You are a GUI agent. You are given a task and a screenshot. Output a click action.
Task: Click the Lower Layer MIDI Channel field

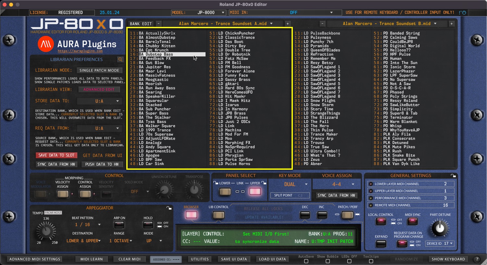coord(411,184)
